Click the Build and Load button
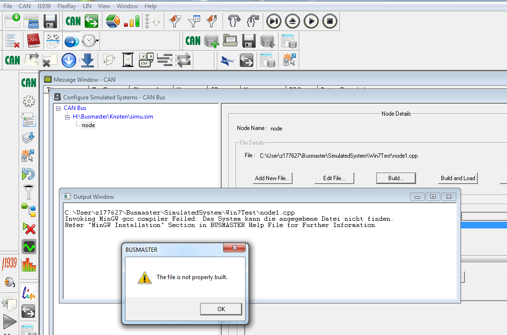The height and width of the screenshot is (335, 507). [x=458, y=178]
